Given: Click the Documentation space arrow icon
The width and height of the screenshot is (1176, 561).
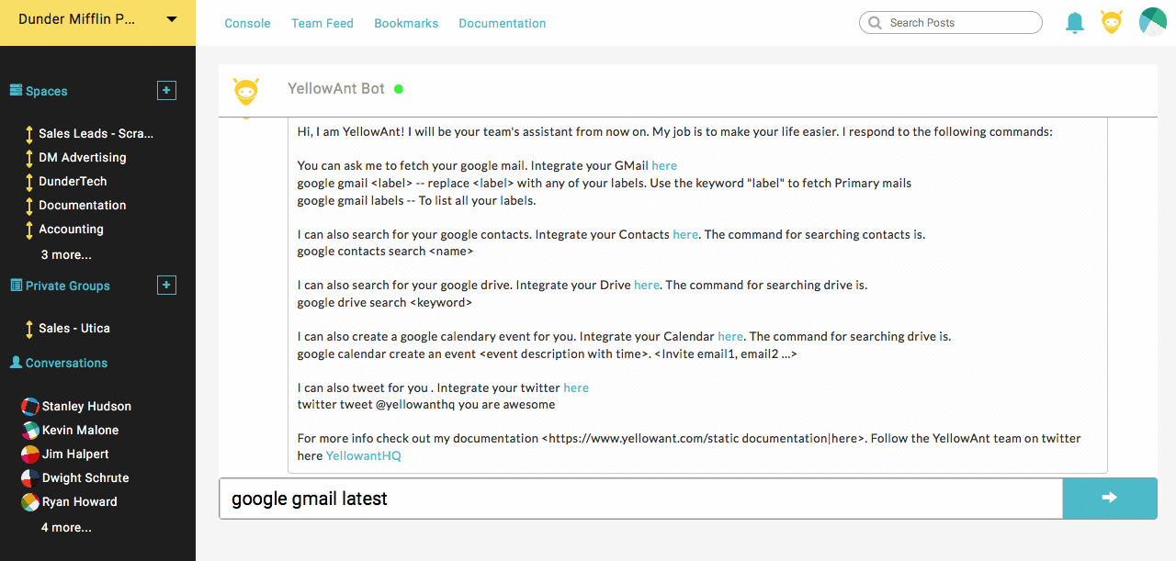Looking at the screenshot, I should point(28,206).
